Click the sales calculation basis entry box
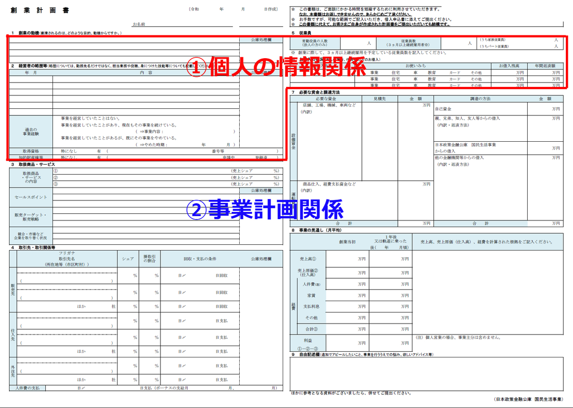This screenshot has width=573, height=408. (488, 292)
